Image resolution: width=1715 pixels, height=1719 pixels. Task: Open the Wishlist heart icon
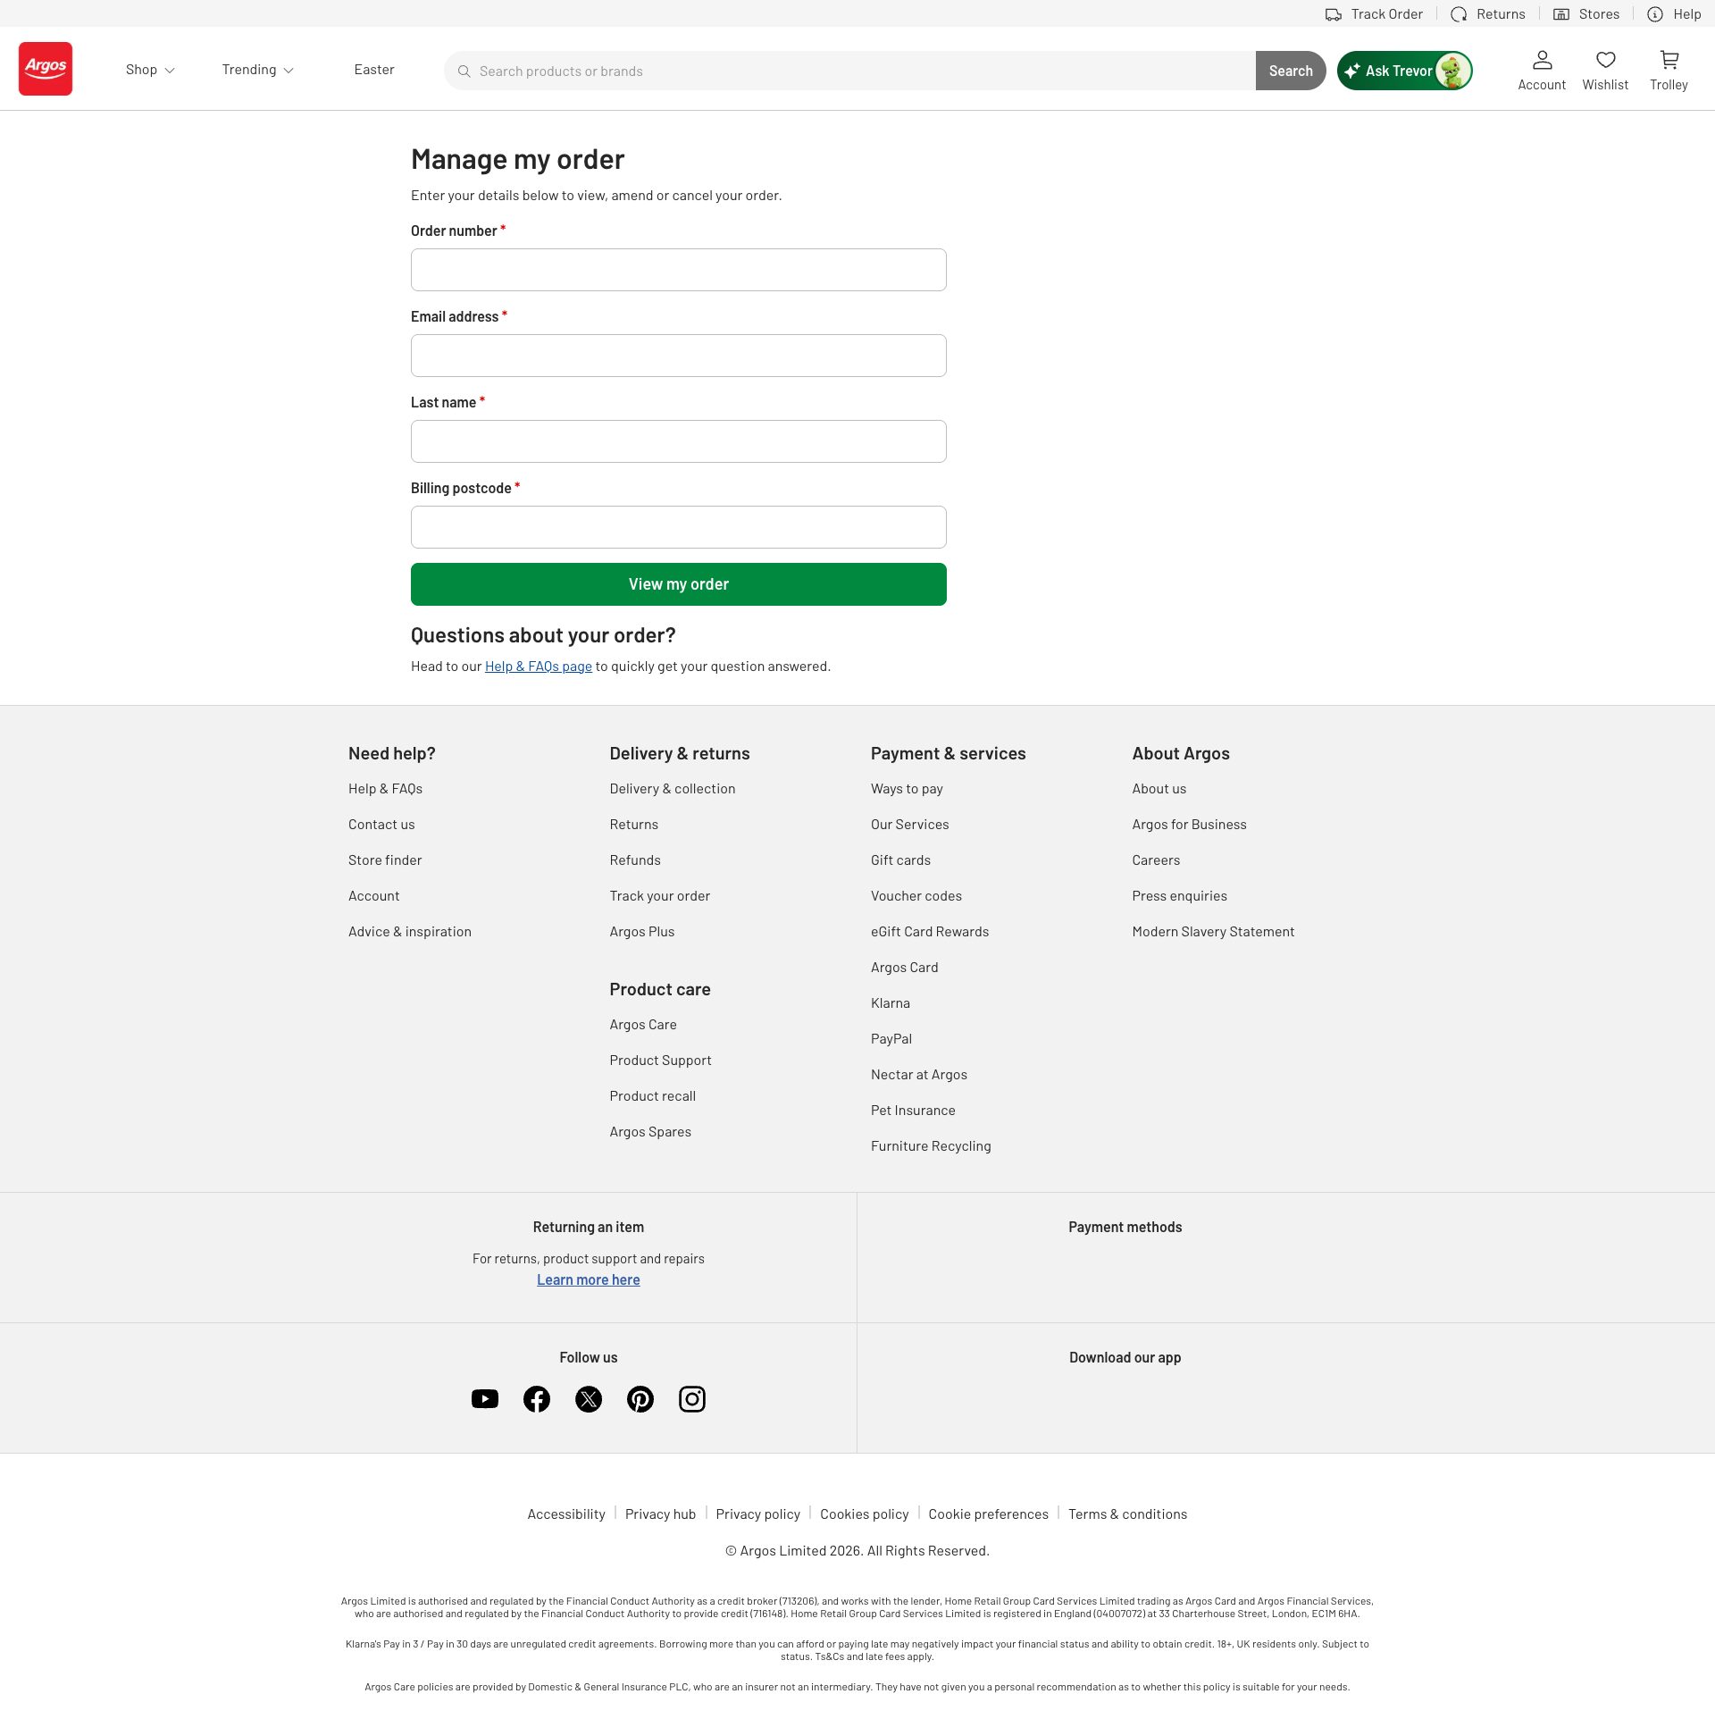pos(1605,69)
